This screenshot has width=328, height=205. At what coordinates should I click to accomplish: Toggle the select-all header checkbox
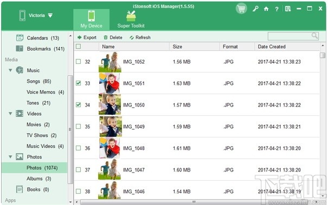coord(78,47)
